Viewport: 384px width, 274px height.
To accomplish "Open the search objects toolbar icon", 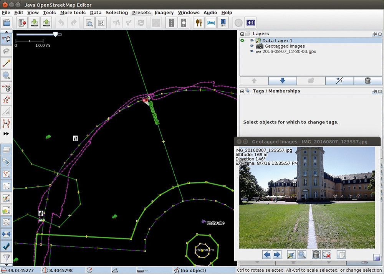I will (x=89, y=23).
